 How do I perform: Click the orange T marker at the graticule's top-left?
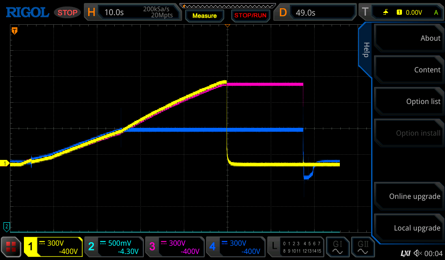click(14, 31)
